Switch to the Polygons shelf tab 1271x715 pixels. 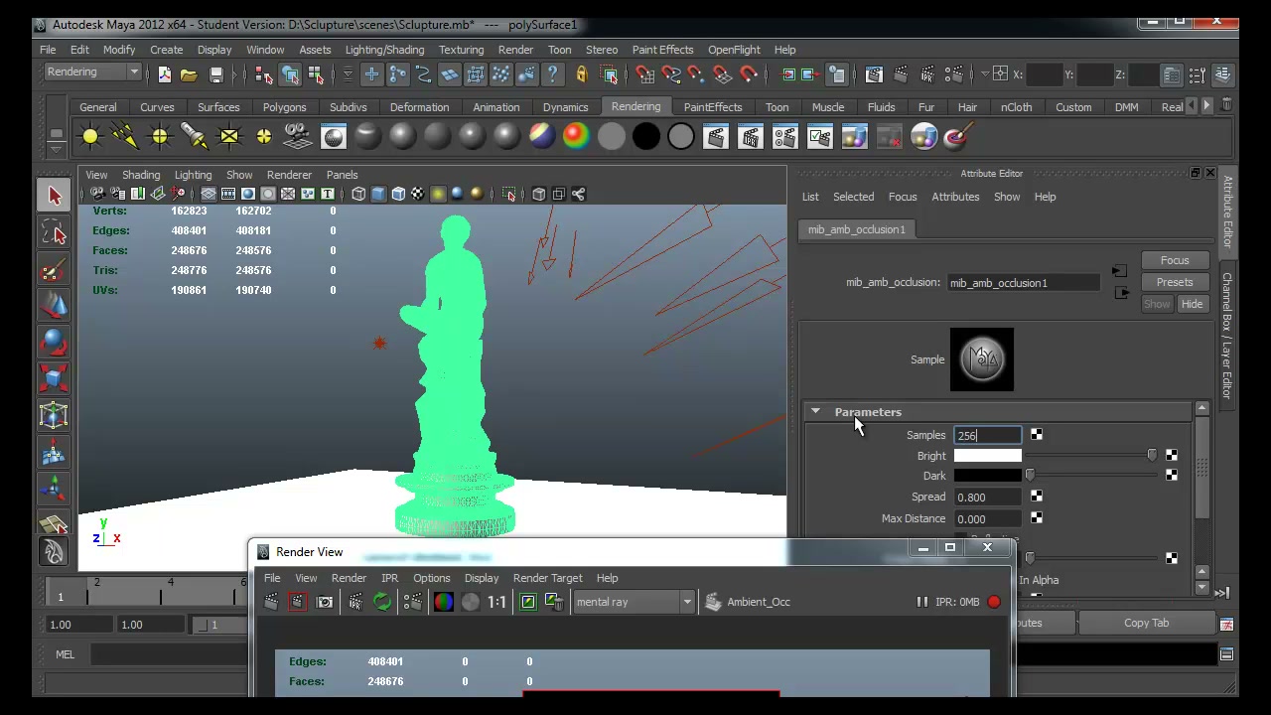(284, 107)
